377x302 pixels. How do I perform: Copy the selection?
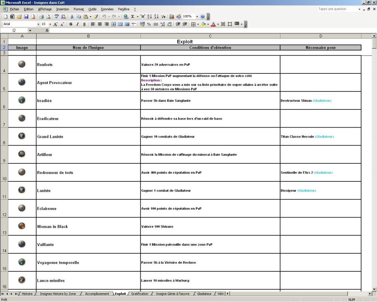(79, 17)
